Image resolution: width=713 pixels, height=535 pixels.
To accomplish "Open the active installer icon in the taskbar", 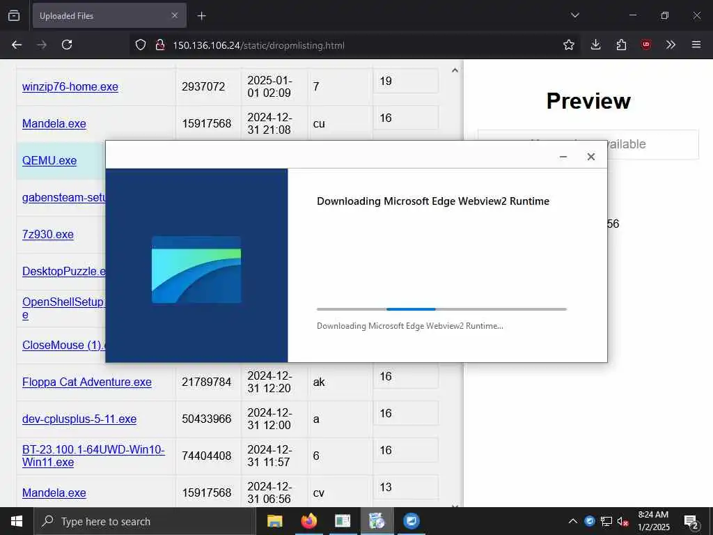I will click(x=377, y=521).
